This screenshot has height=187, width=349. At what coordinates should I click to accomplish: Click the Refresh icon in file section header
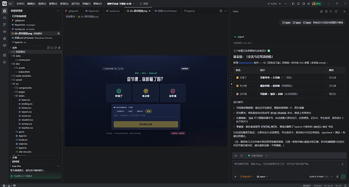point(56,48)
